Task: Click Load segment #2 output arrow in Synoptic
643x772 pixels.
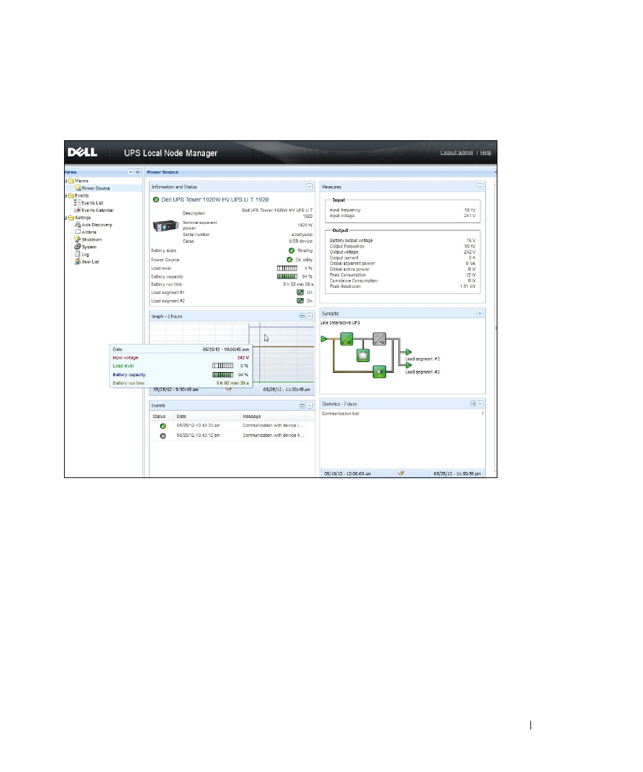Action: pyautogui.click(x=408, y=365)
